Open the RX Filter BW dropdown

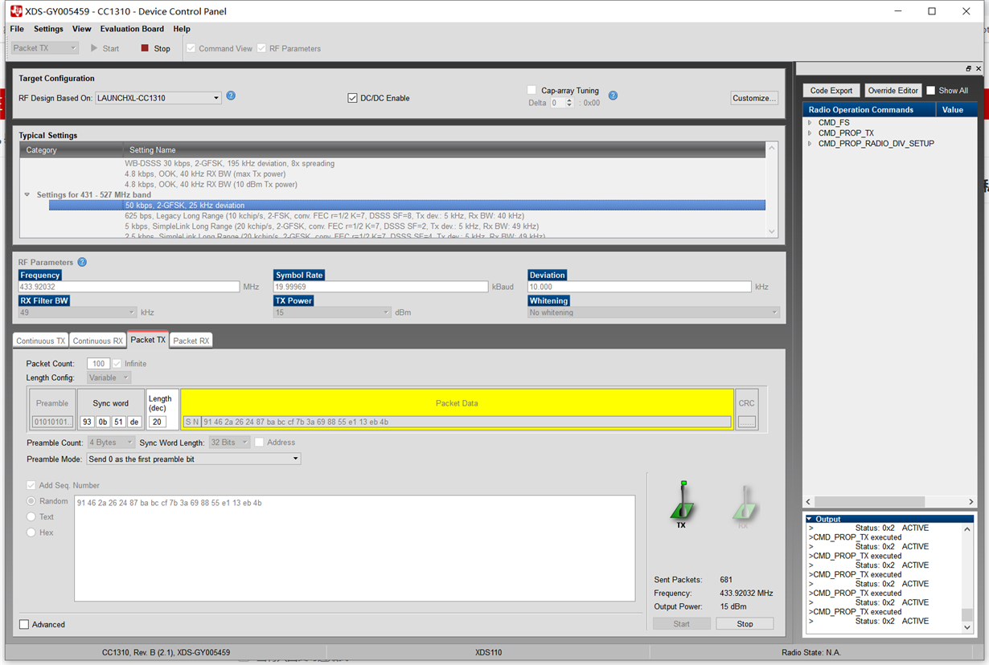click(77, 312)
